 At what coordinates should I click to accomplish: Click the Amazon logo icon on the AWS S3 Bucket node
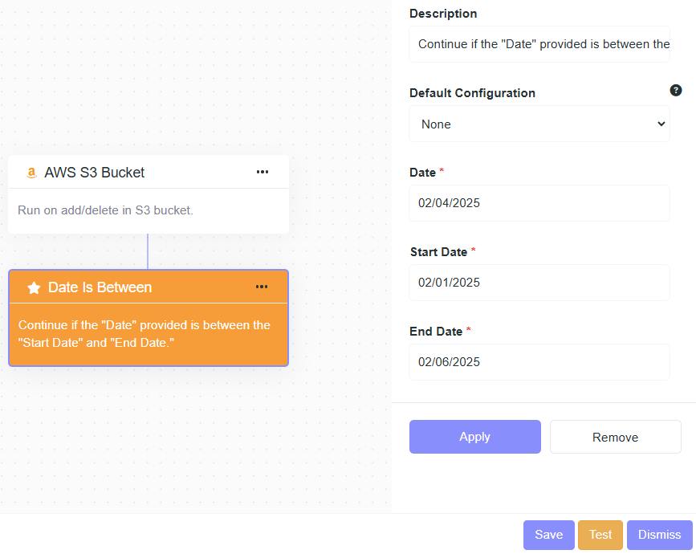tap(31, 173)
